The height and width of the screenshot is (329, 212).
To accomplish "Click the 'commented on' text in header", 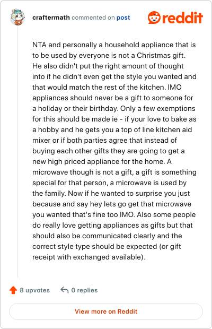I will coord(93,18).
